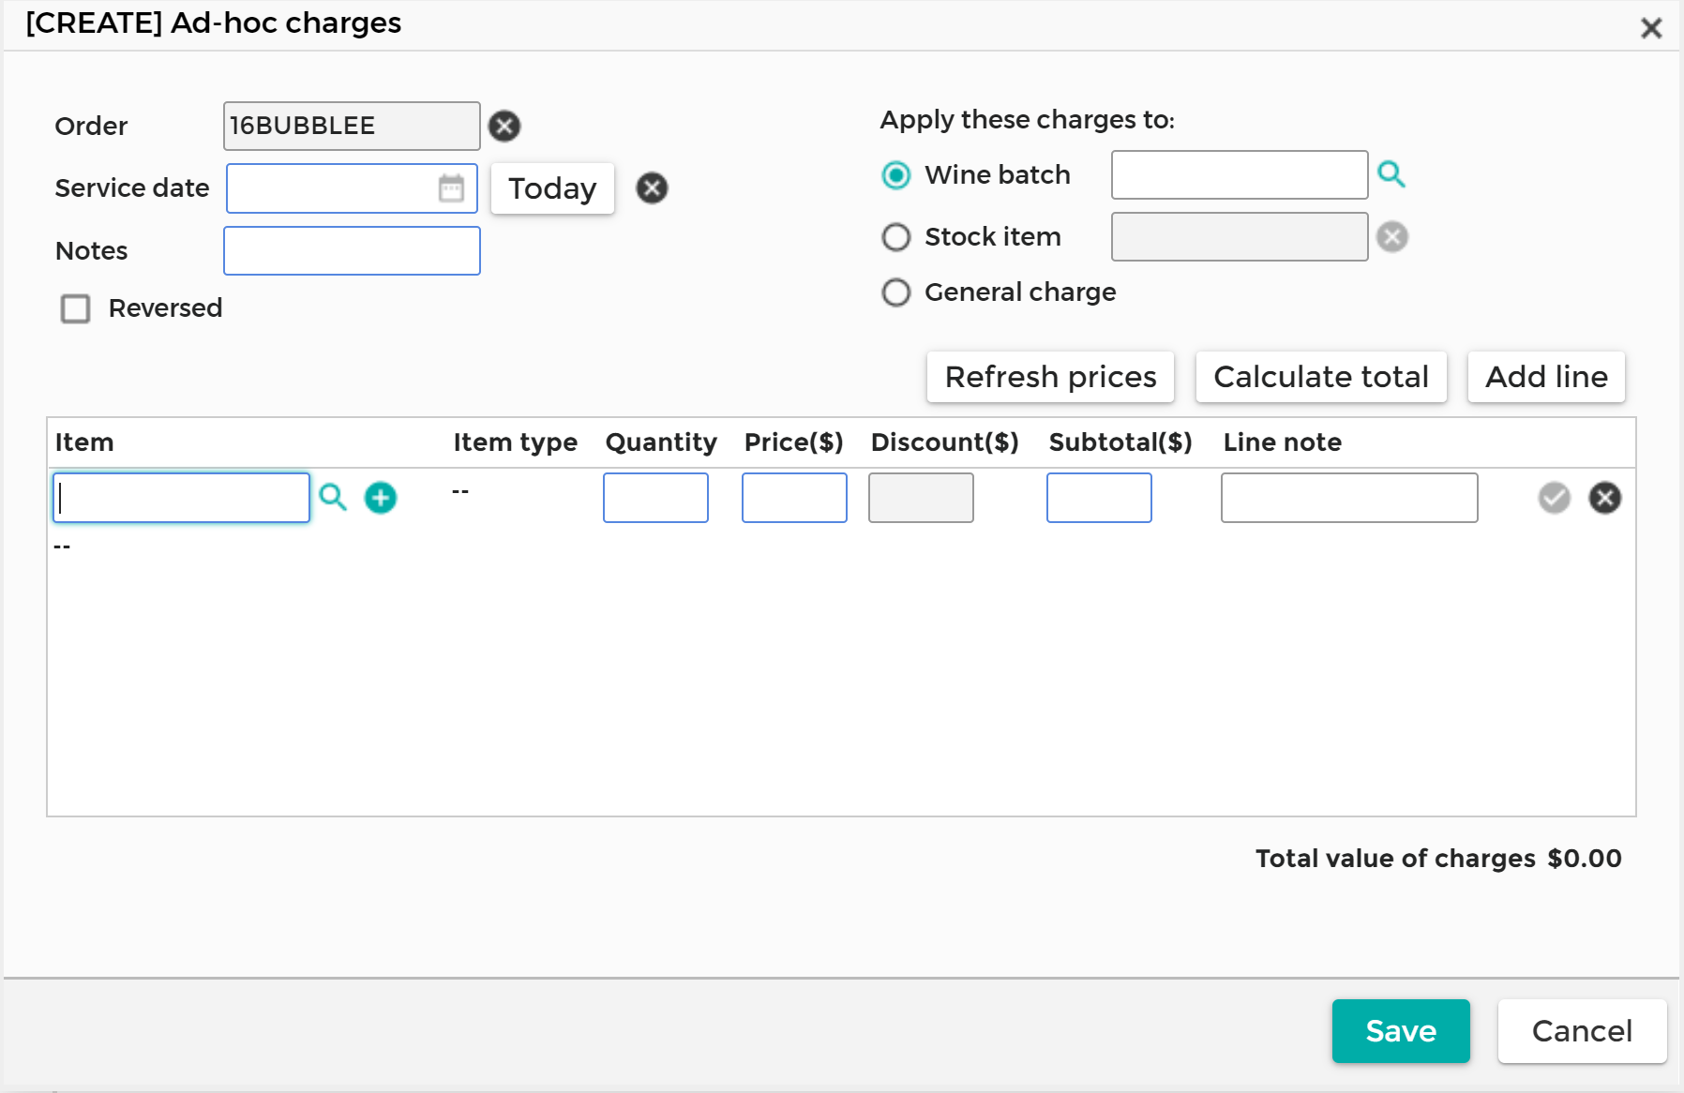Viewport: 1684px width, 1093px height.
Task: Add a new charge line
Action: (x=1546, y=377)
